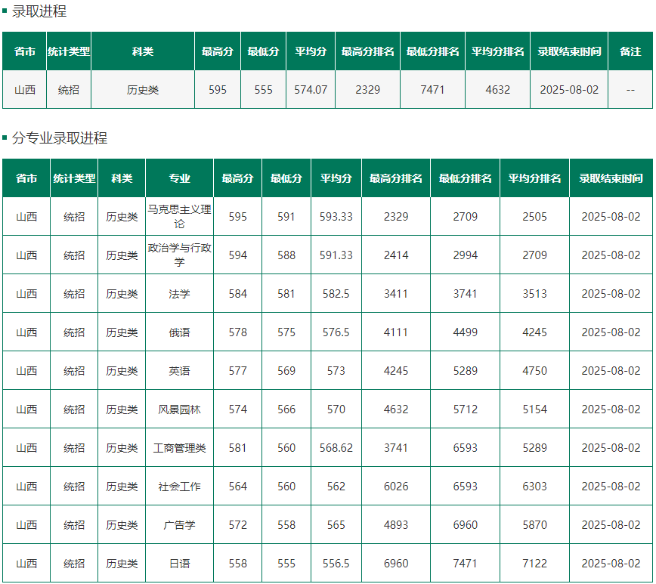The image size is (656, 584).
Task: Click the 录取进程 section heading
Action: [x=39, y=11]
